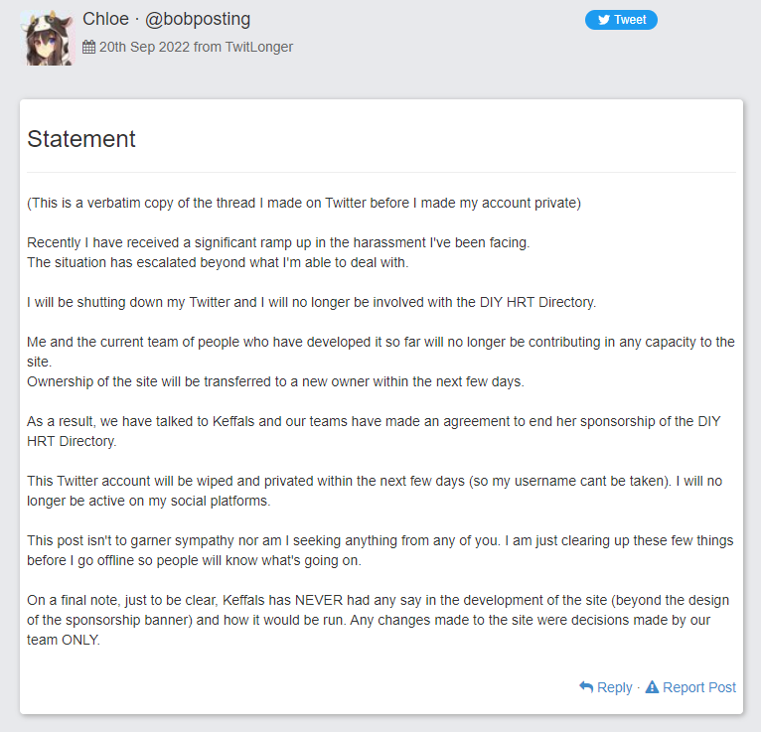Click paragraph about account being wiped and privated
761x732 pixels.
pyautogui.click(x=375, y=491)
